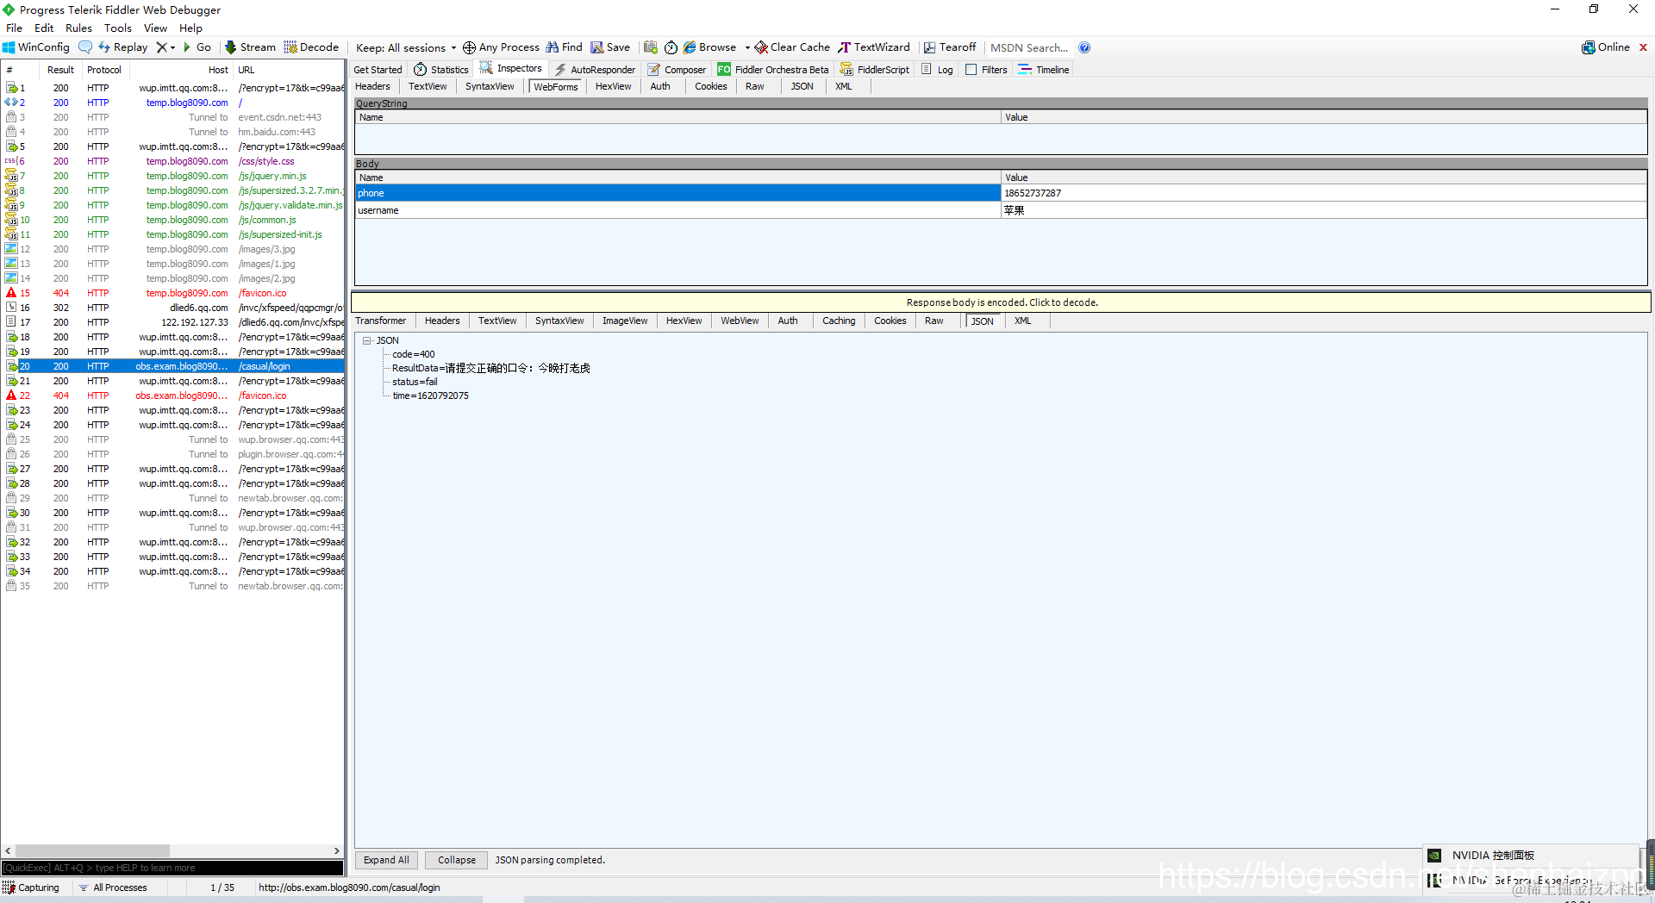The height and width of the screenshot is (903, 1655).
Task: Click the timer stopwatch icon
Action: click(671, 47)
